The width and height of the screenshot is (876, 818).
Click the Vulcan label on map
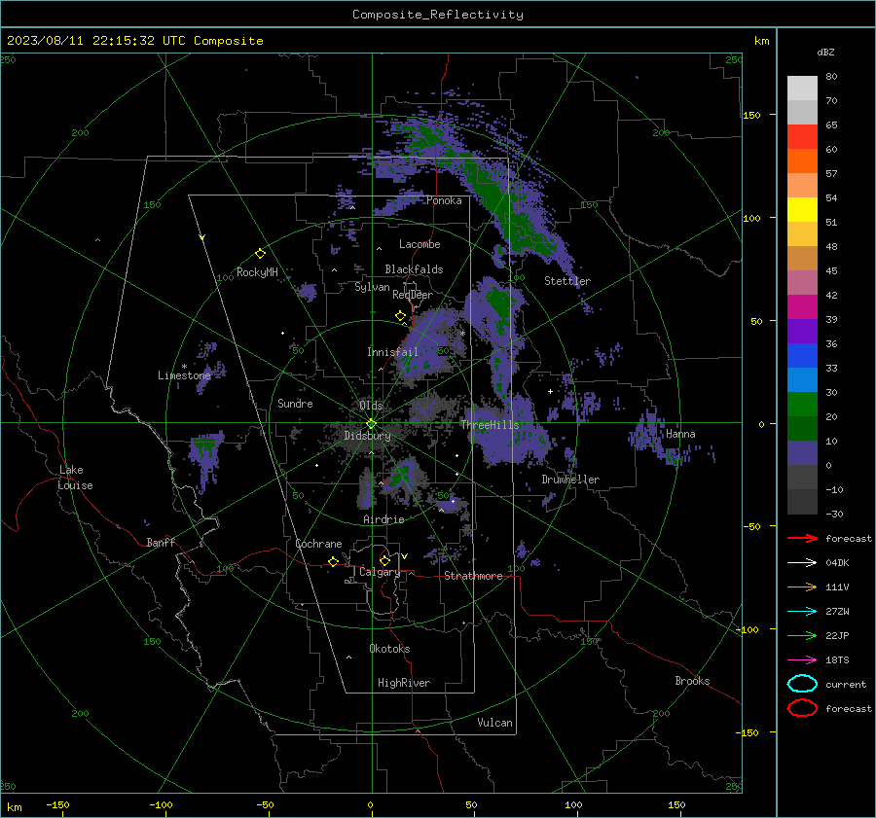(x=494, y=723)
